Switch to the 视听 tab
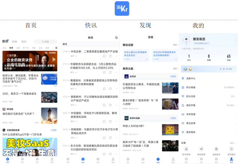238x164 pixels. pos(24,42)
